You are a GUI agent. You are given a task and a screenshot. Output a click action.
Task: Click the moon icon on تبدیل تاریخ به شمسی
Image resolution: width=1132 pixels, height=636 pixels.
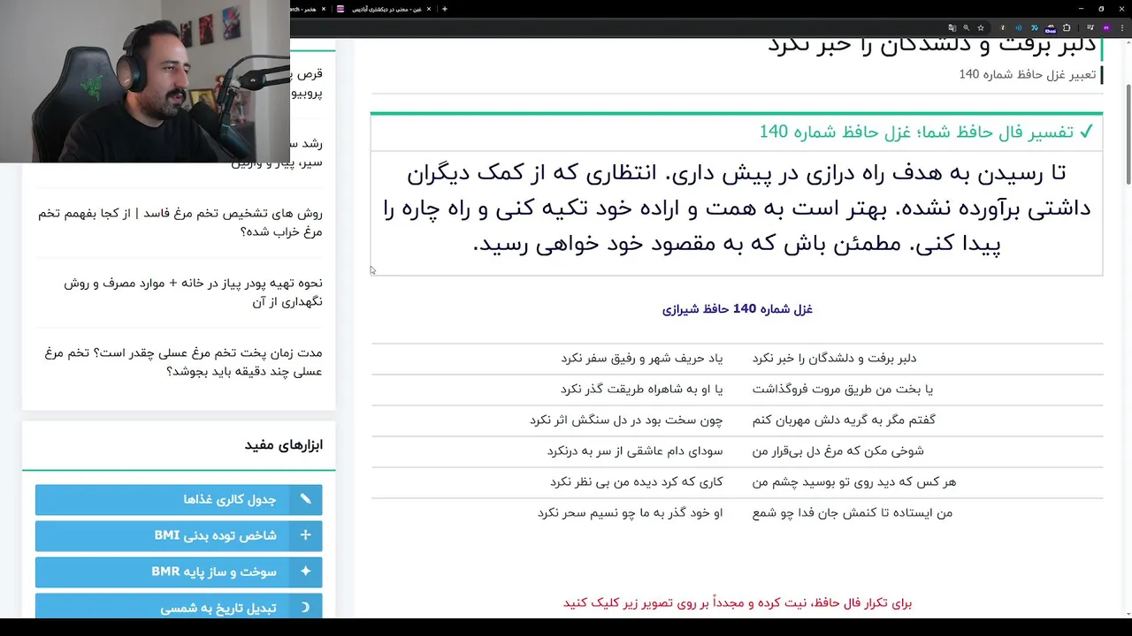[305, 608]
